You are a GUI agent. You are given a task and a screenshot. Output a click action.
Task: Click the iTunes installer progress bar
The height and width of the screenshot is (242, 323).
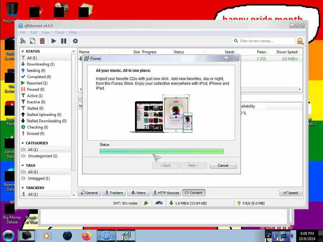click(161, 151)
